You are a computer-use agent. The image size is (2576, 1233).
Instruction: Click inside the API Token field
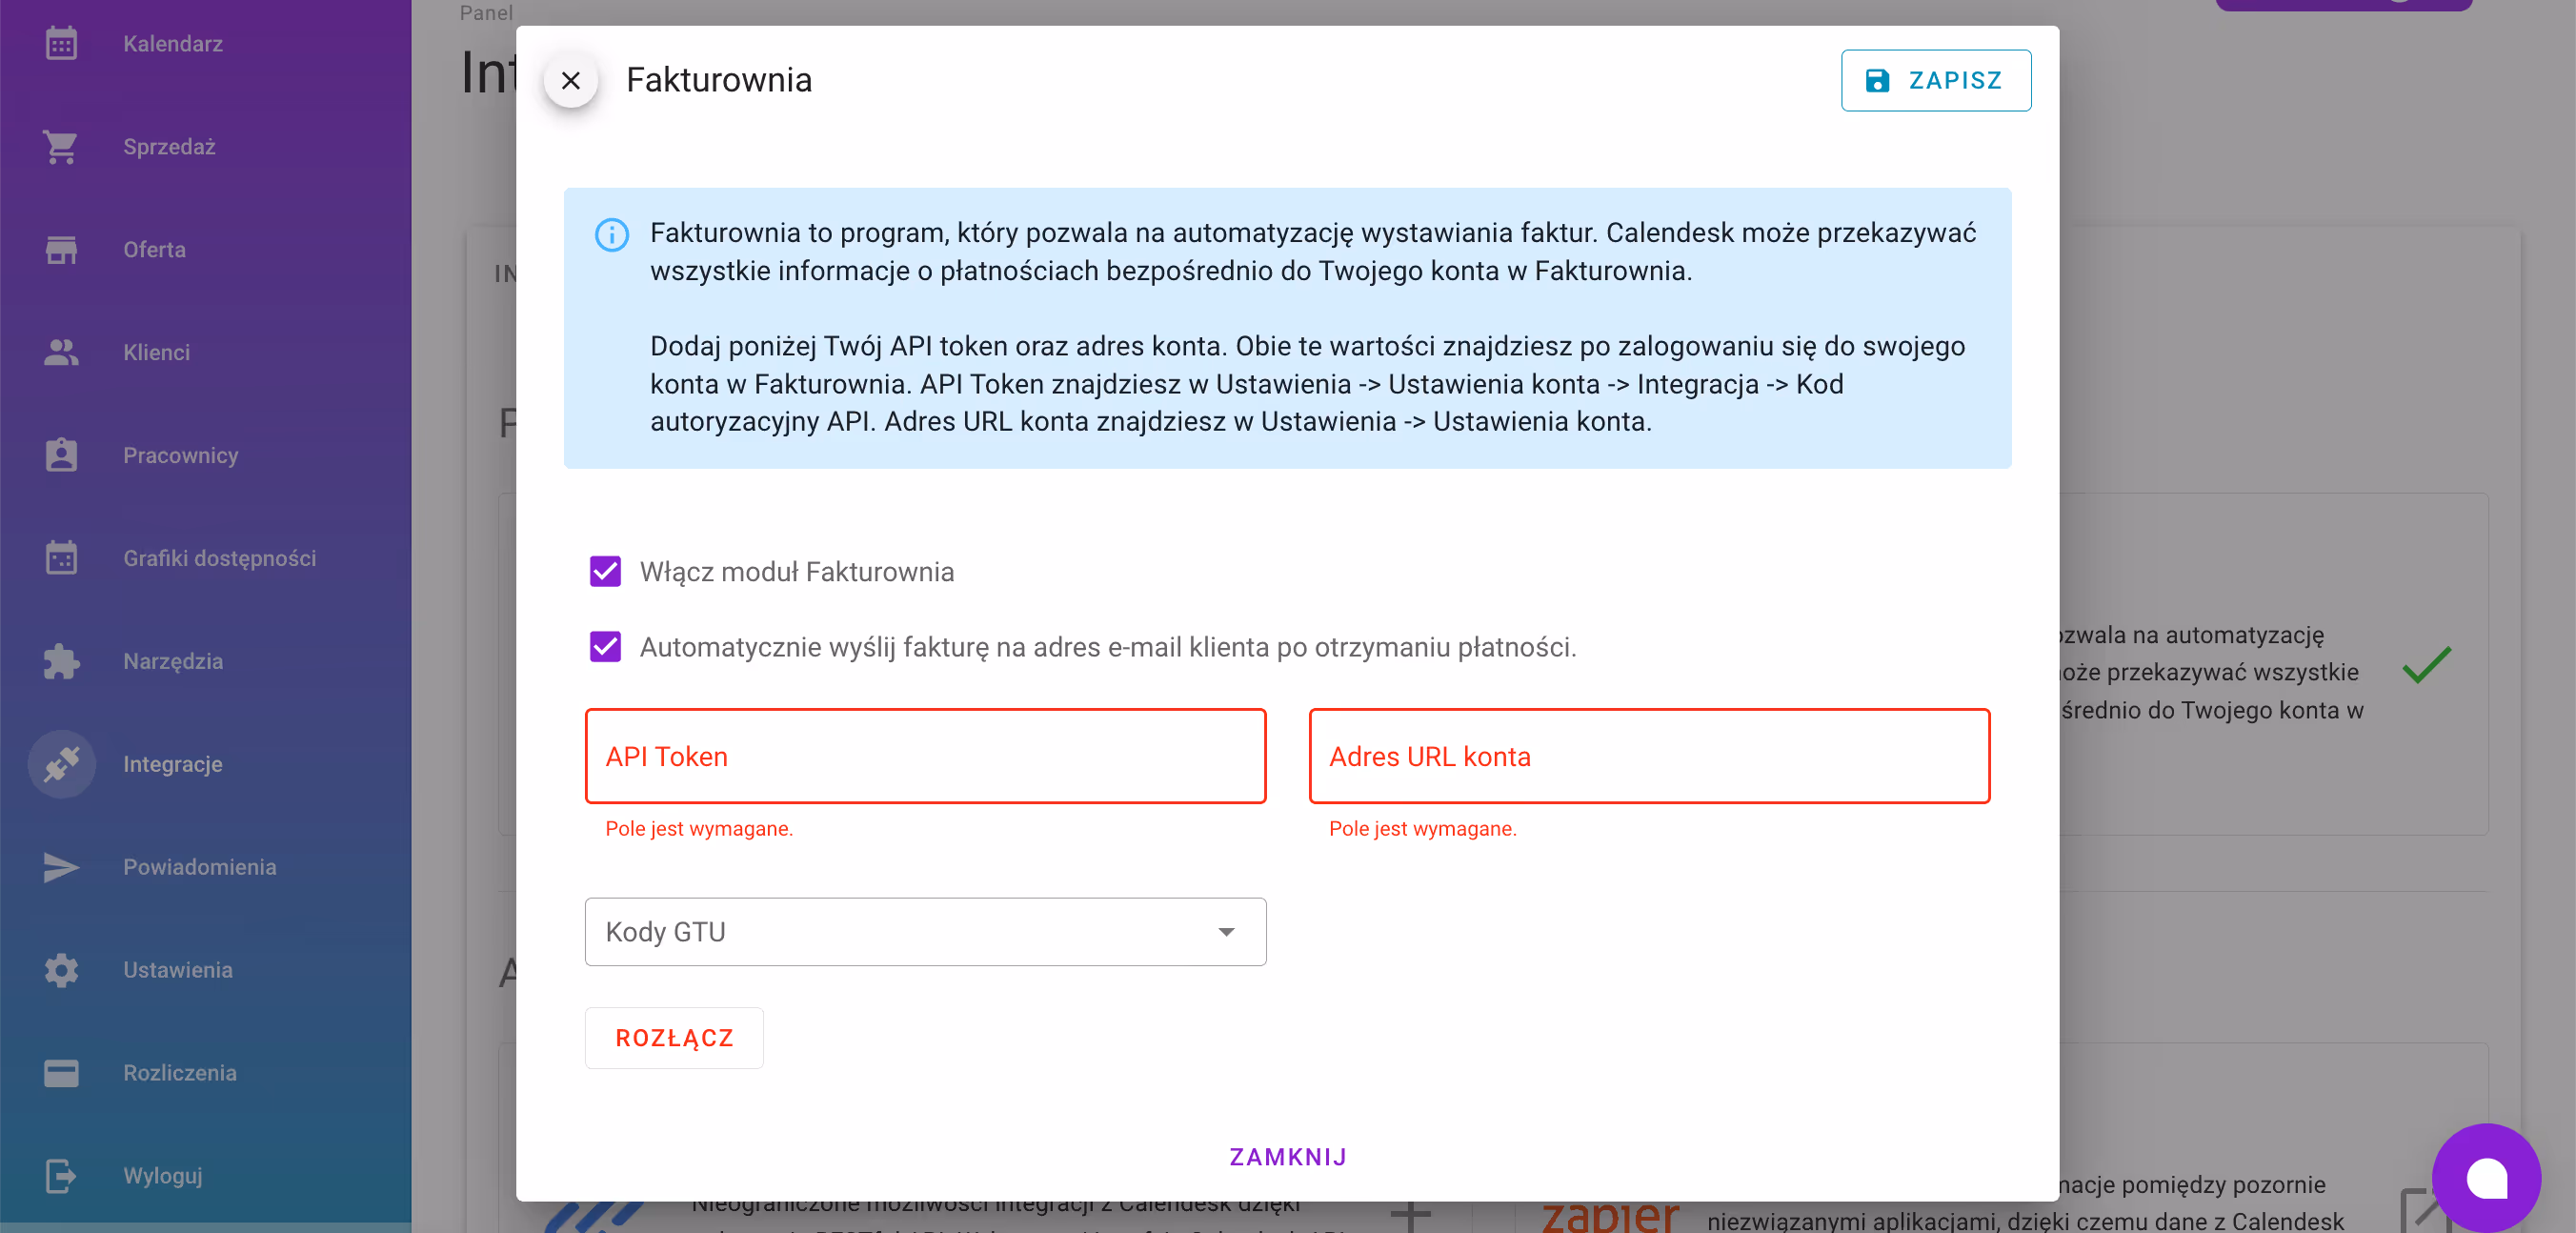(x=924, y=756)
